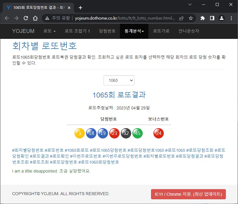Open the 1065 round selection dropdown

tap(119, 80)
